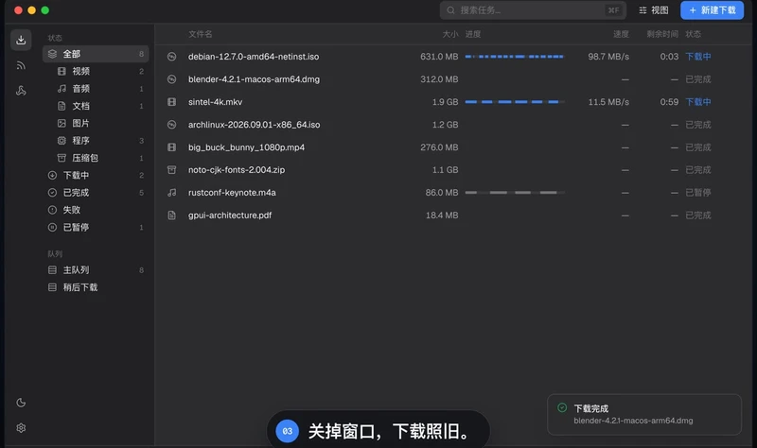Click the chip icon beside 程序

[62, 140]
